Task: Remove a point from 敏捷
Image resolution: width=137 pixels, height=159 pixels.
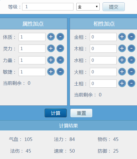Action: point(60,72)
